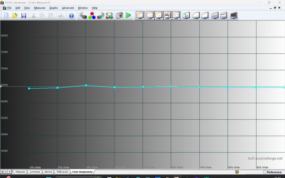285x178 pixels.
Task: Toggle the Color temperature graph view icon
Action: pos(176,15)
